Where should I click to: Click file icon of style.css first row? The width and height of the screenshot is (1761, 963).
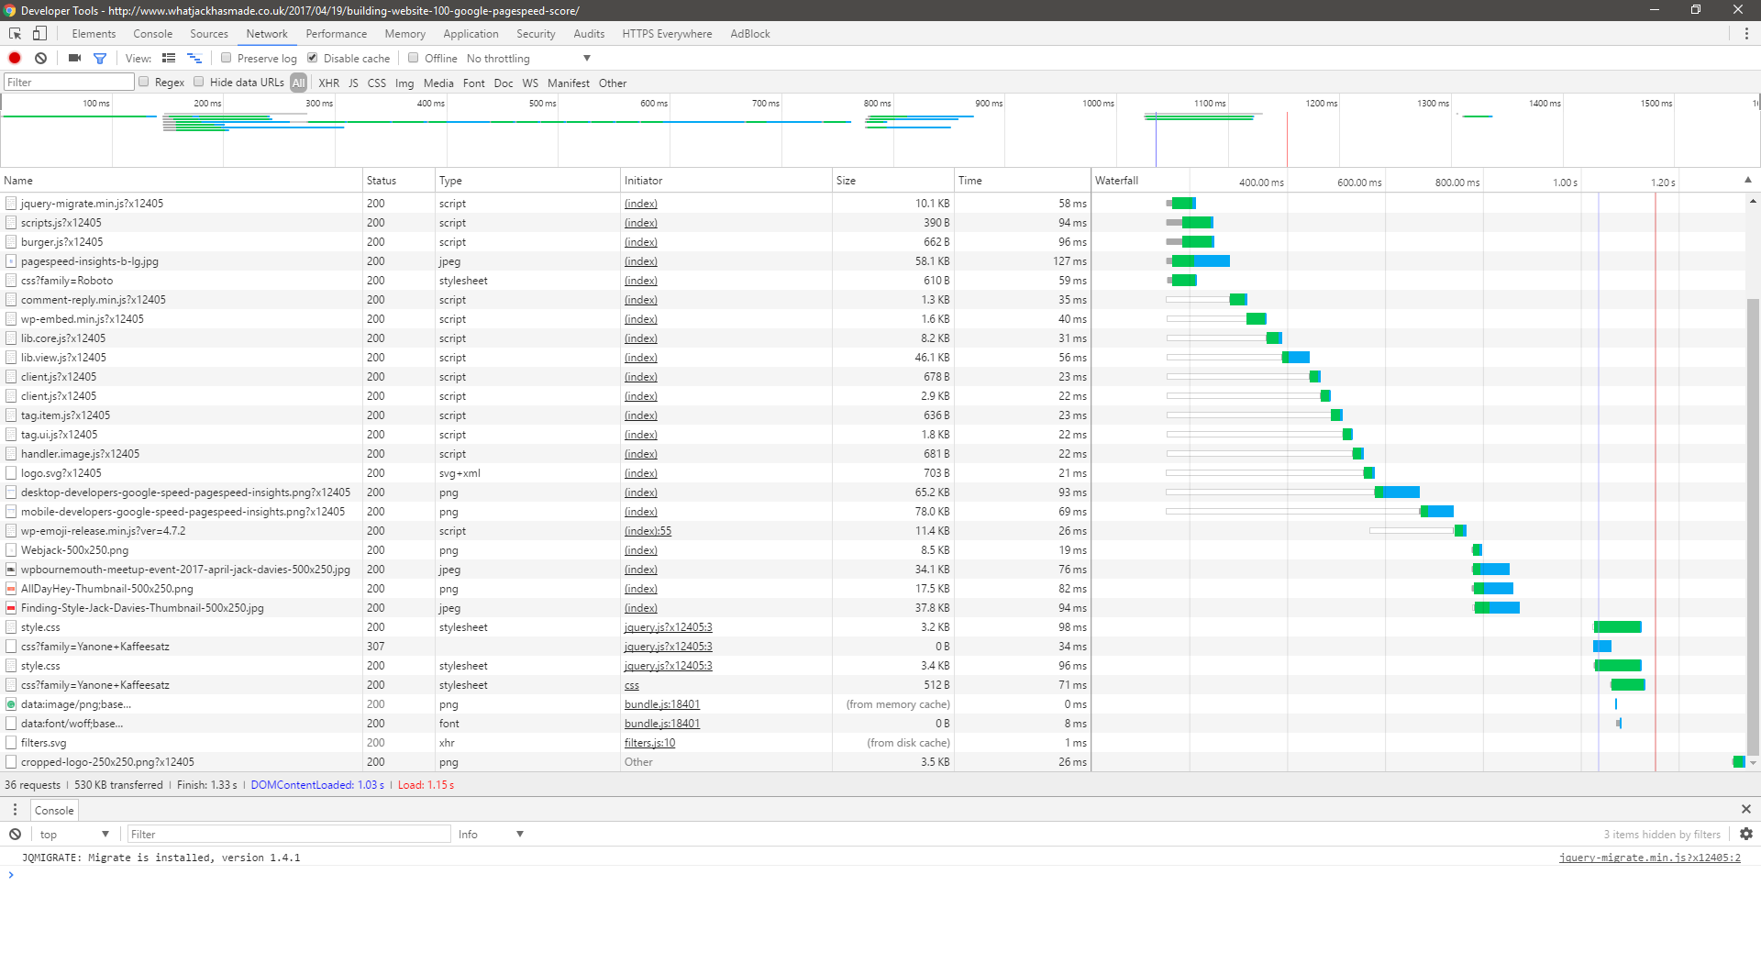pos(11,626)
